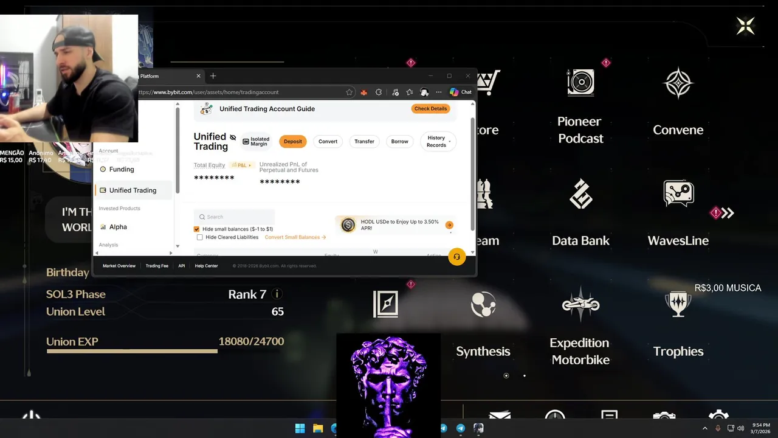
Task: Open Trading Fee footer link
Action: [x=157, y=266]
